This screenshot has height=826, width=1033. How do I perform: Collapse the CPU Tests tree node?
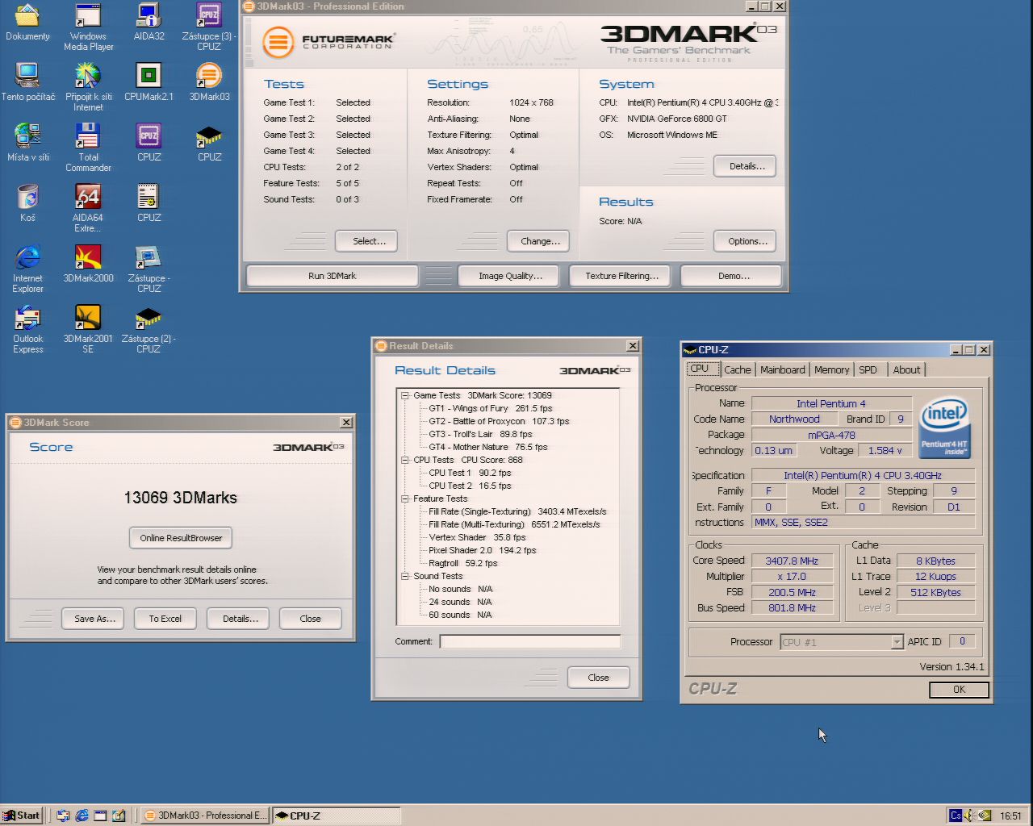[405, 460]
